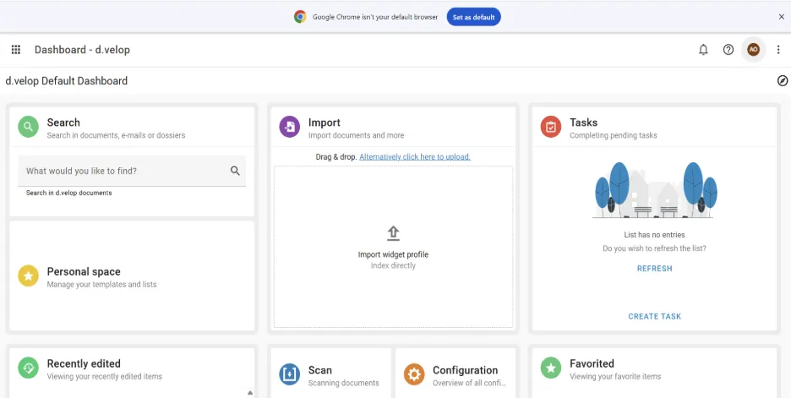Click the help question mark icon

[728, 50]
